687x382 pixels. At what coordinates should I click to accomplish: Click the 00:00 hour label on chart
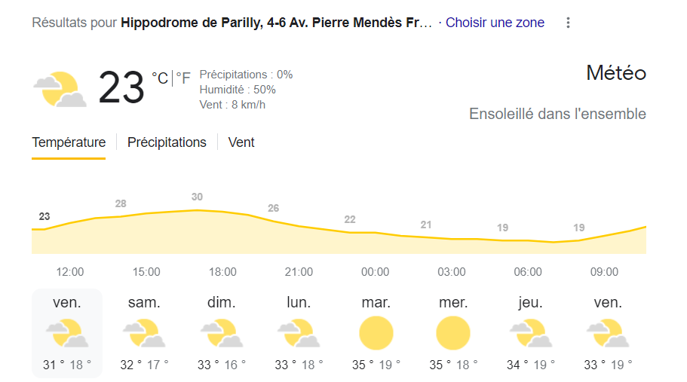[x=375, y=272]
